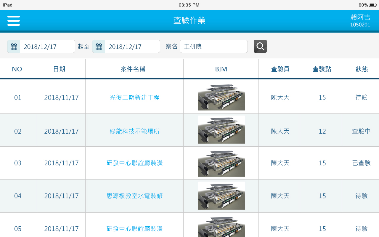The width and height of the screenshot is (379, 237).
Task: Open the start date calendar icon
Action: click(14, 47)
